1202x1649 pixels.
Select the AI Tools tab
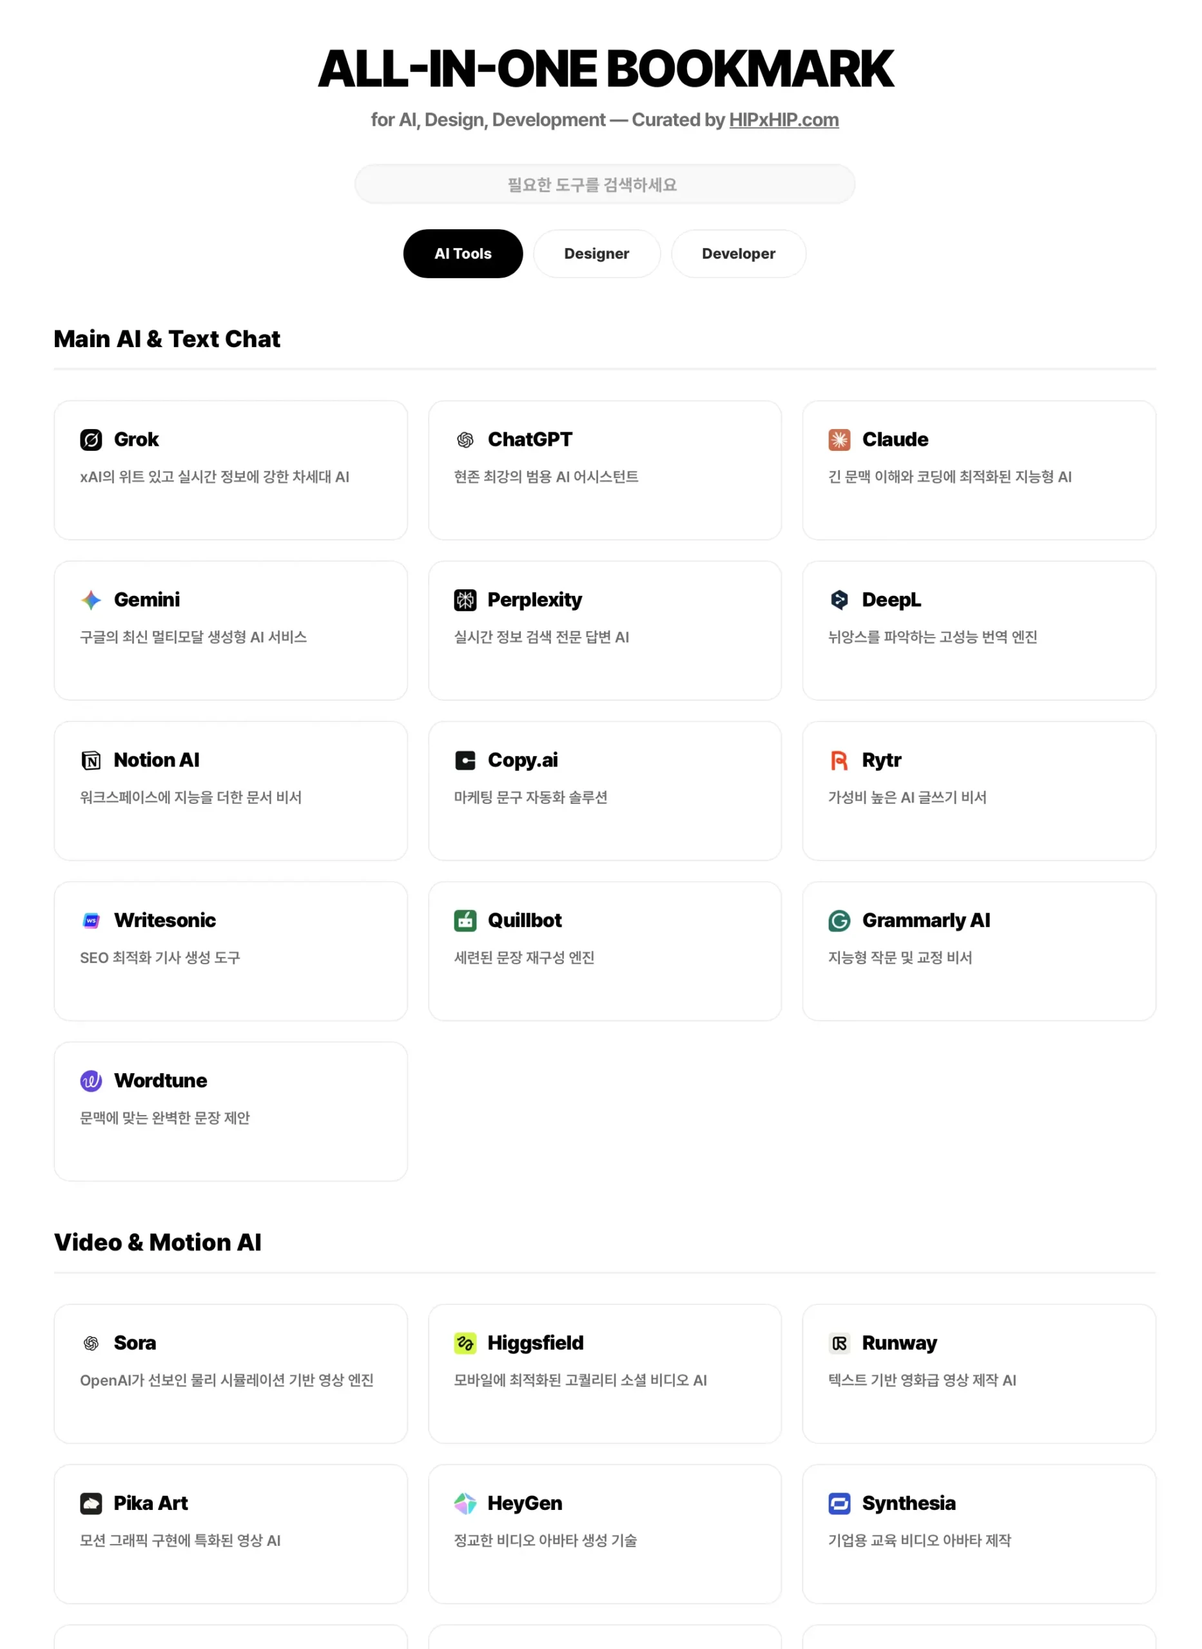tap(463, 254)
